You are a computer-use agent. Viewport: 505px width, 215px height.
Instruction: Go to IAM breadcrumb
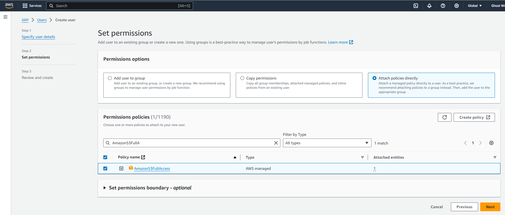[25, 20]
